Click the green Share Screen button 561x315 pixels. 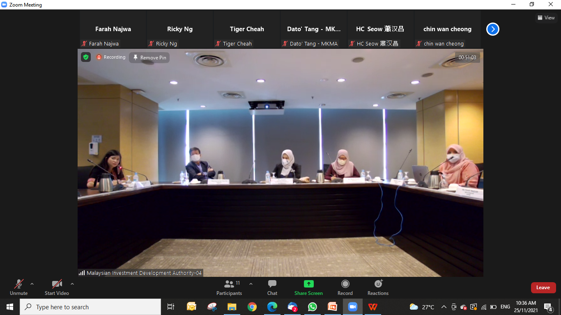[308, 287]
